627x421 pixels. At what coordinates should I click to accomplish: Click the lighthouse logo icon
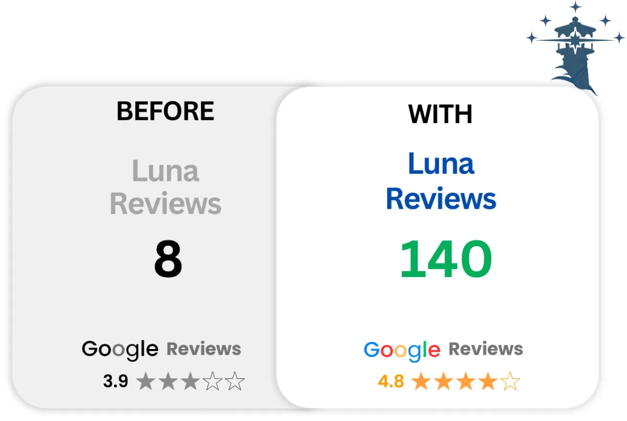click(x=575, y=49)
